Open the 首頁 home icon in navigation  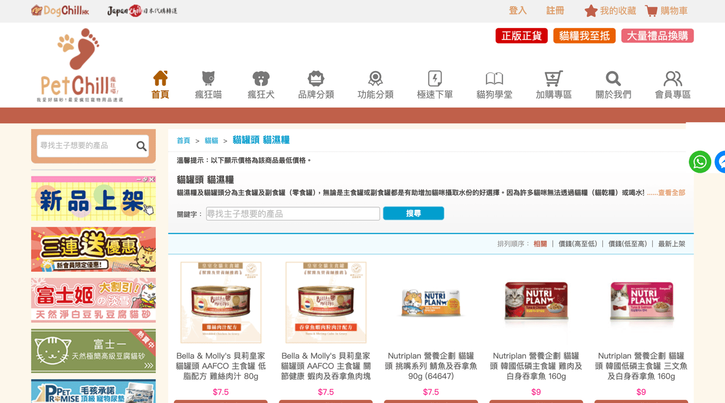point(160,79)
